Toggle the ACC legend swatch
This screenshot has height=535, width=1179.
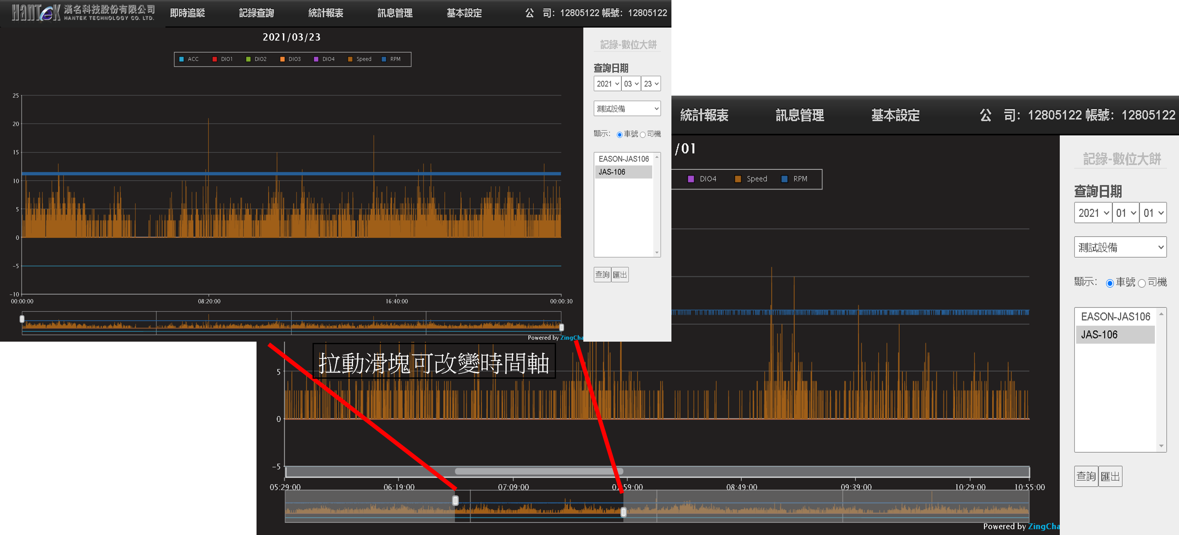[x=182, y=59]
